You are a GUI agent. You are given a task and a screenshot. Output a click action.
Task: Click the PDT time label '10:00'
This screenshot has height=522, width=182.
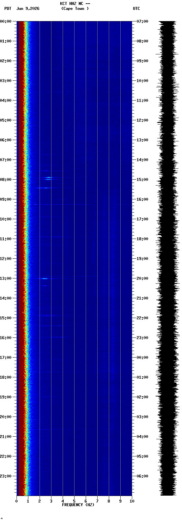6,219
